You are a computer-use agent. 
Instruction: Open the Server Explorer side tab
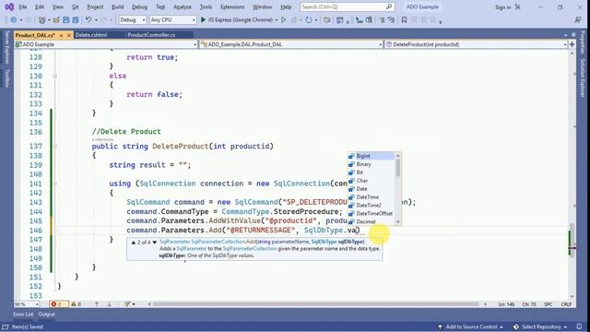pos(6,48)
